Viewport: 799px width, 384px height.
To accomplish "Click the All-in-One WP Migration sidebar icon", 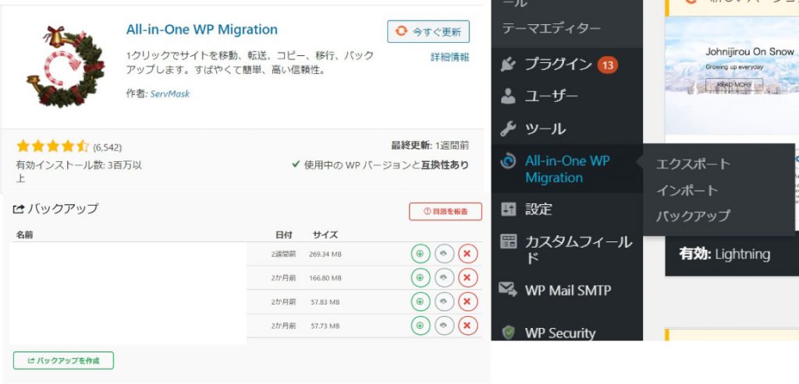I will pos(508,162).
